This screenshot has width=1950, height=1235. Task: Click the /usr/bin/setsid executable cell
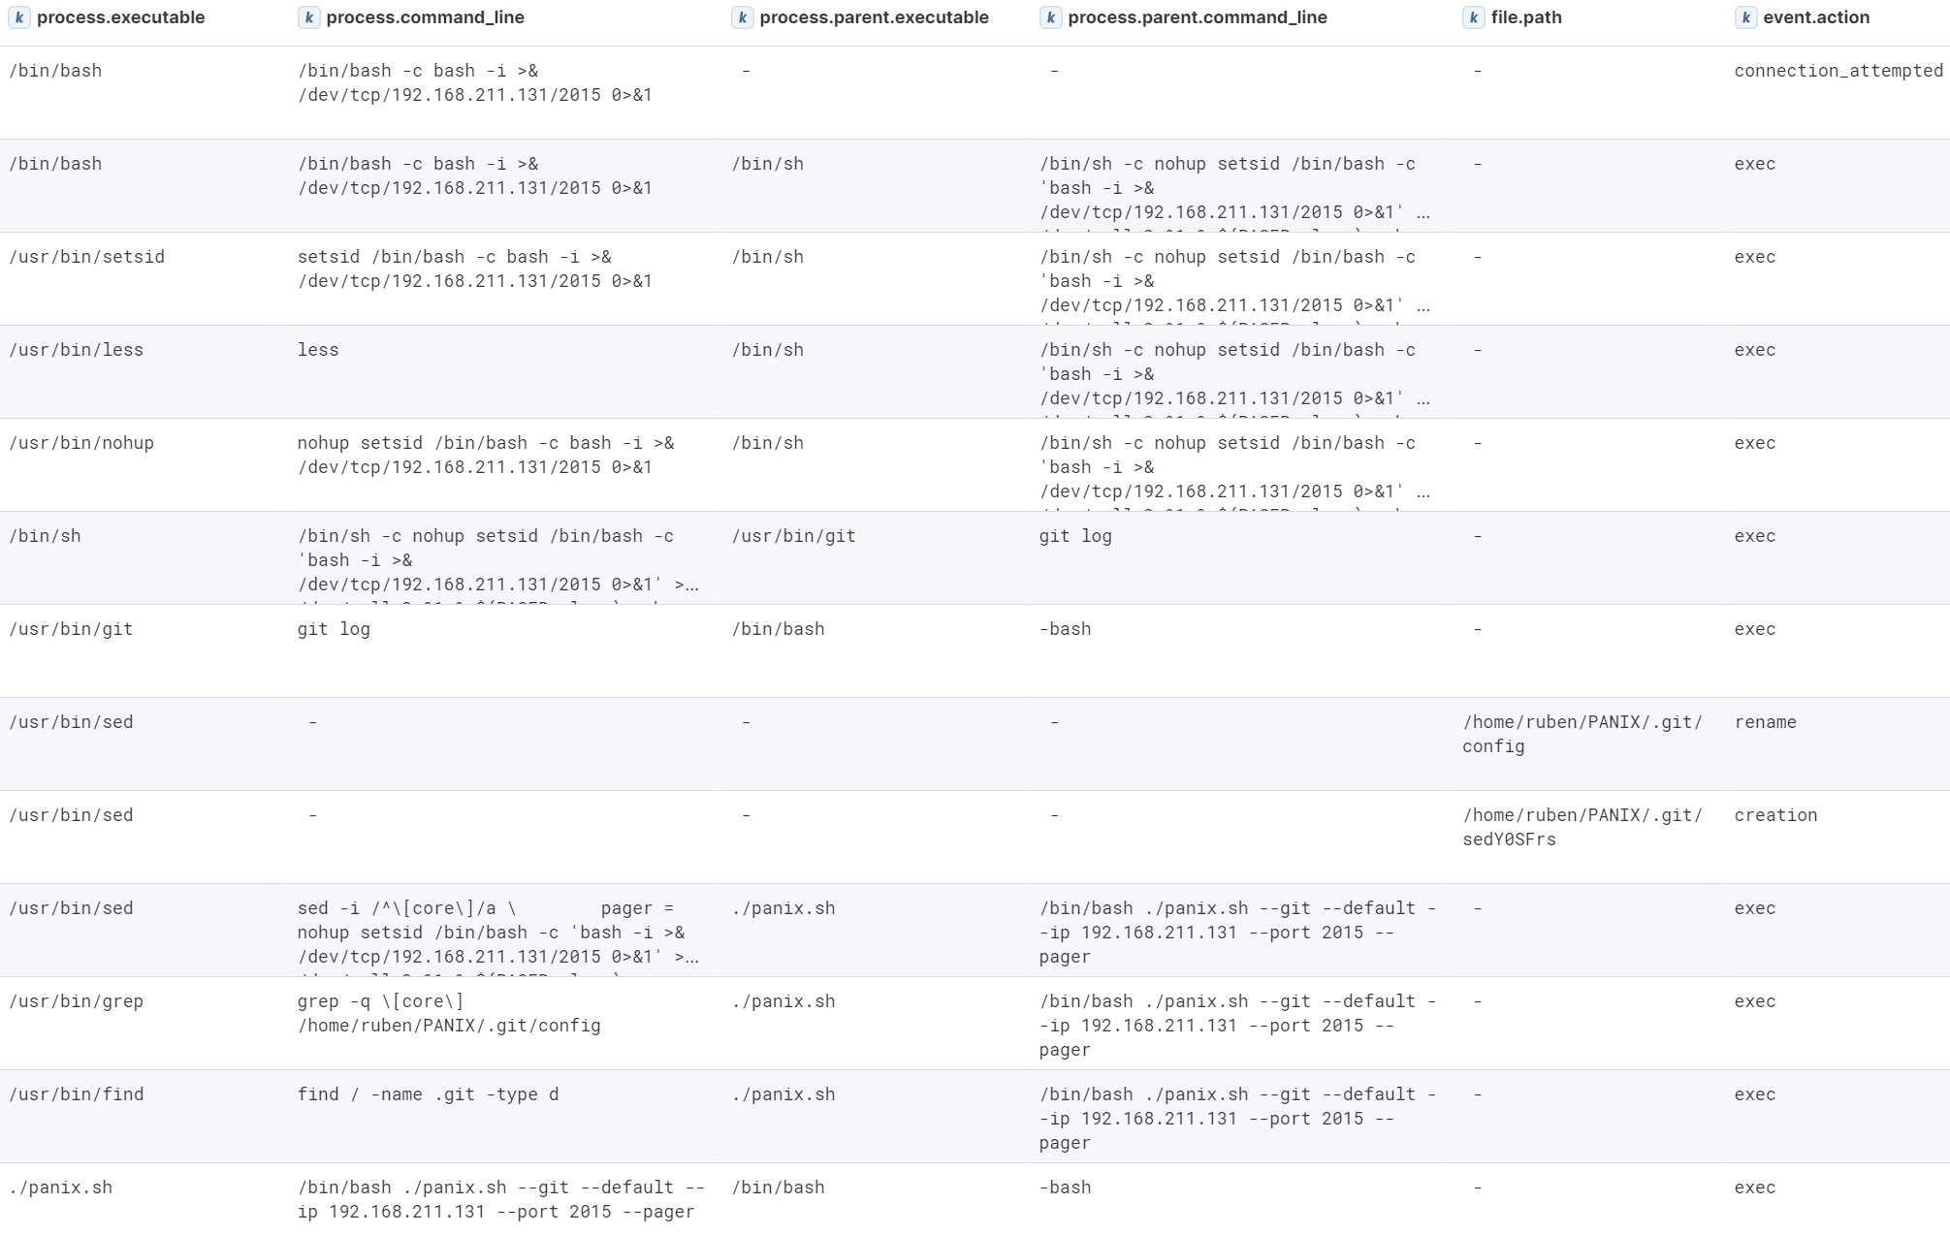(x=87, y=257)
